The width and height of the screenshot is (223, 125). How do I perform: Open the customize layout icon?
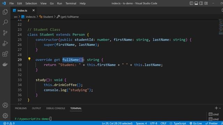[206, 3]
